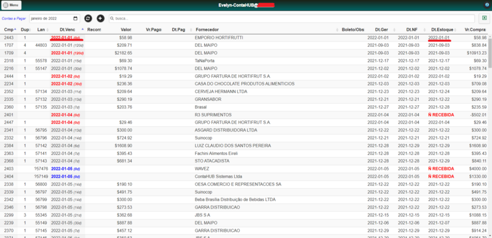
Task: Open the Menu button
Action: [x=11, y=5]
